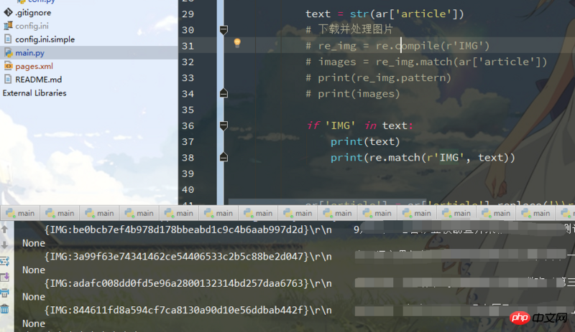The height and width of the screenshot is (332, 575).
Task: Click the gutter at line number 29
Action: click(188, 14)
